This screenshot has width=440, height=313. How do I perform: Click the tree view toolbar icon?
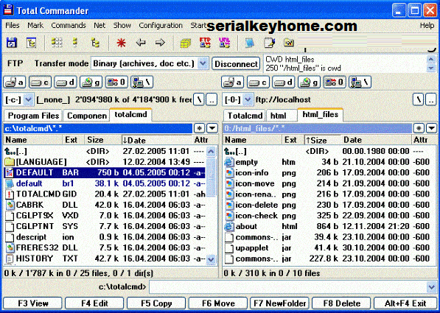(95, 43)
